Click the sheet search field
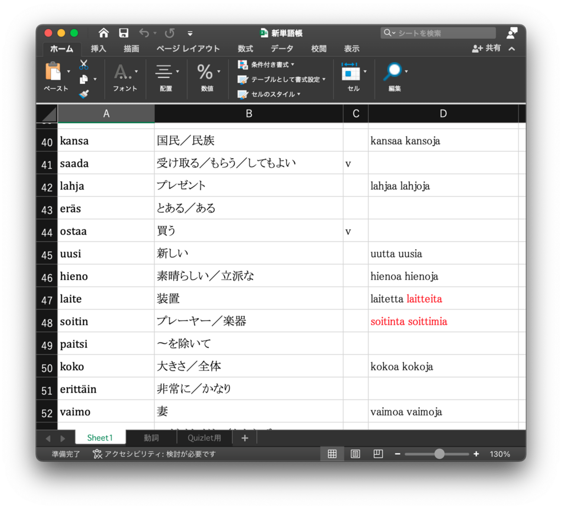Image resolution: width=562 pixels, height=509 pixels. pyautogui.click(x=438, y=33)
